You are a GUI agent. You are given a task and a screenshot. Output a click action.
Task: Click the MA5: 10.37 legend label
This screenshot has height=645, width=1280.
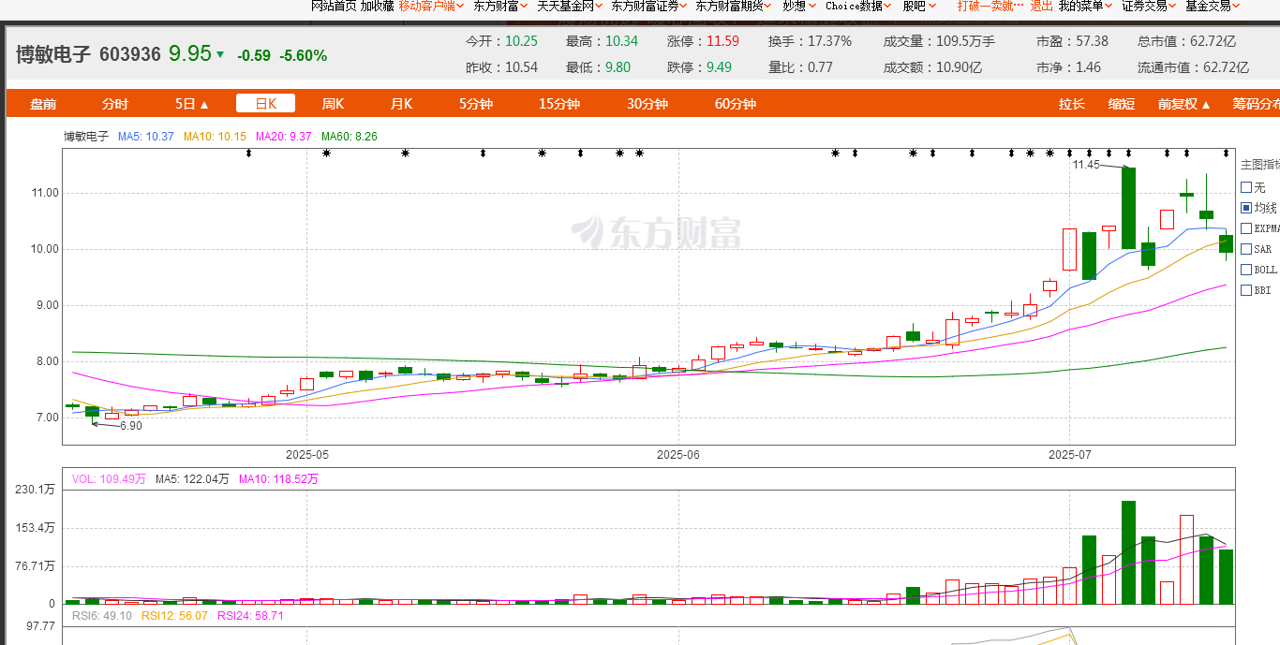(146, 137)
